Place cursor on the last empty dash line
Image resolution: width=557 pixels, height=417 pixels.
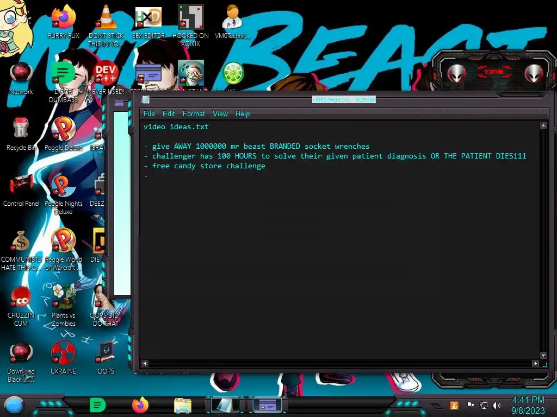tap(146, 176)
